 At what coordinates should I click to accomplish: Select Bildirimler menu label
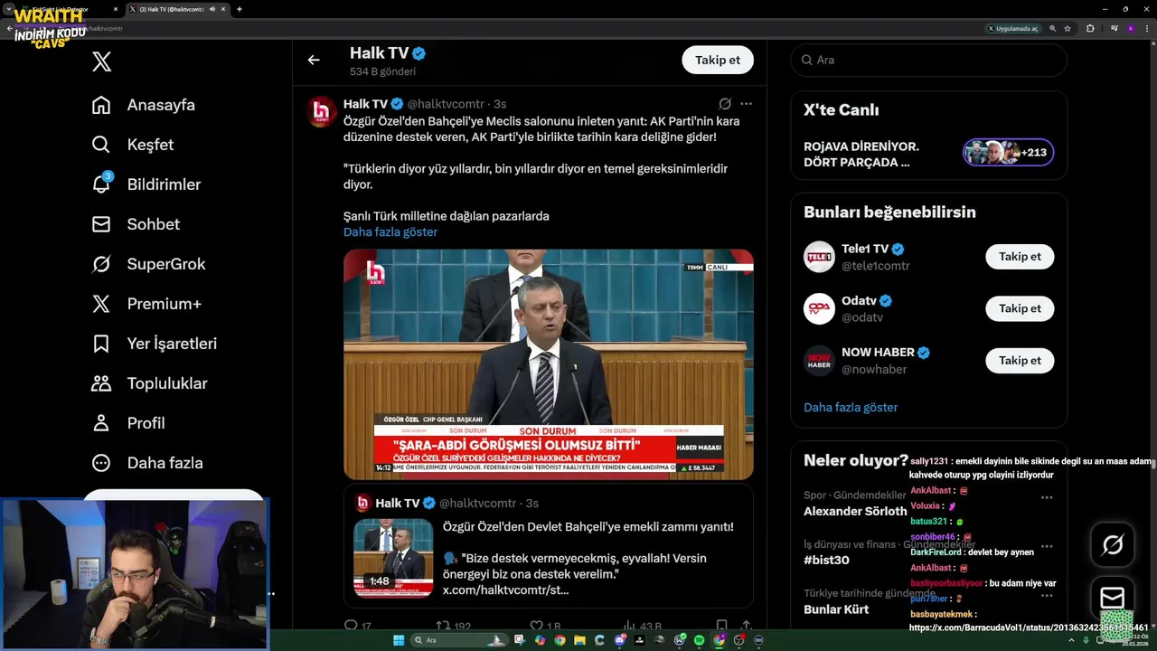point(164,184)
